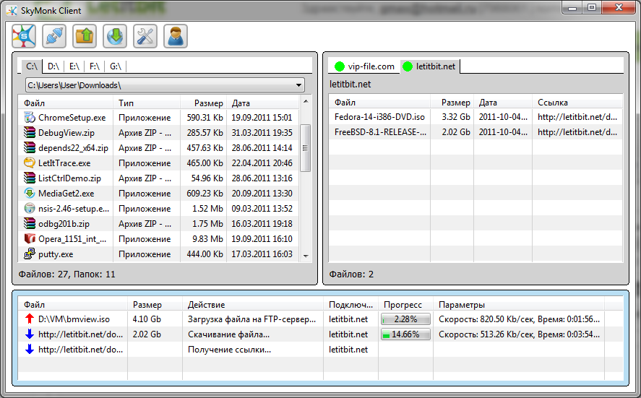Select the D:\VM\bmview.iso transfer row
The height and width of the screenshot is (398, 641).
(x=321, y=319)
